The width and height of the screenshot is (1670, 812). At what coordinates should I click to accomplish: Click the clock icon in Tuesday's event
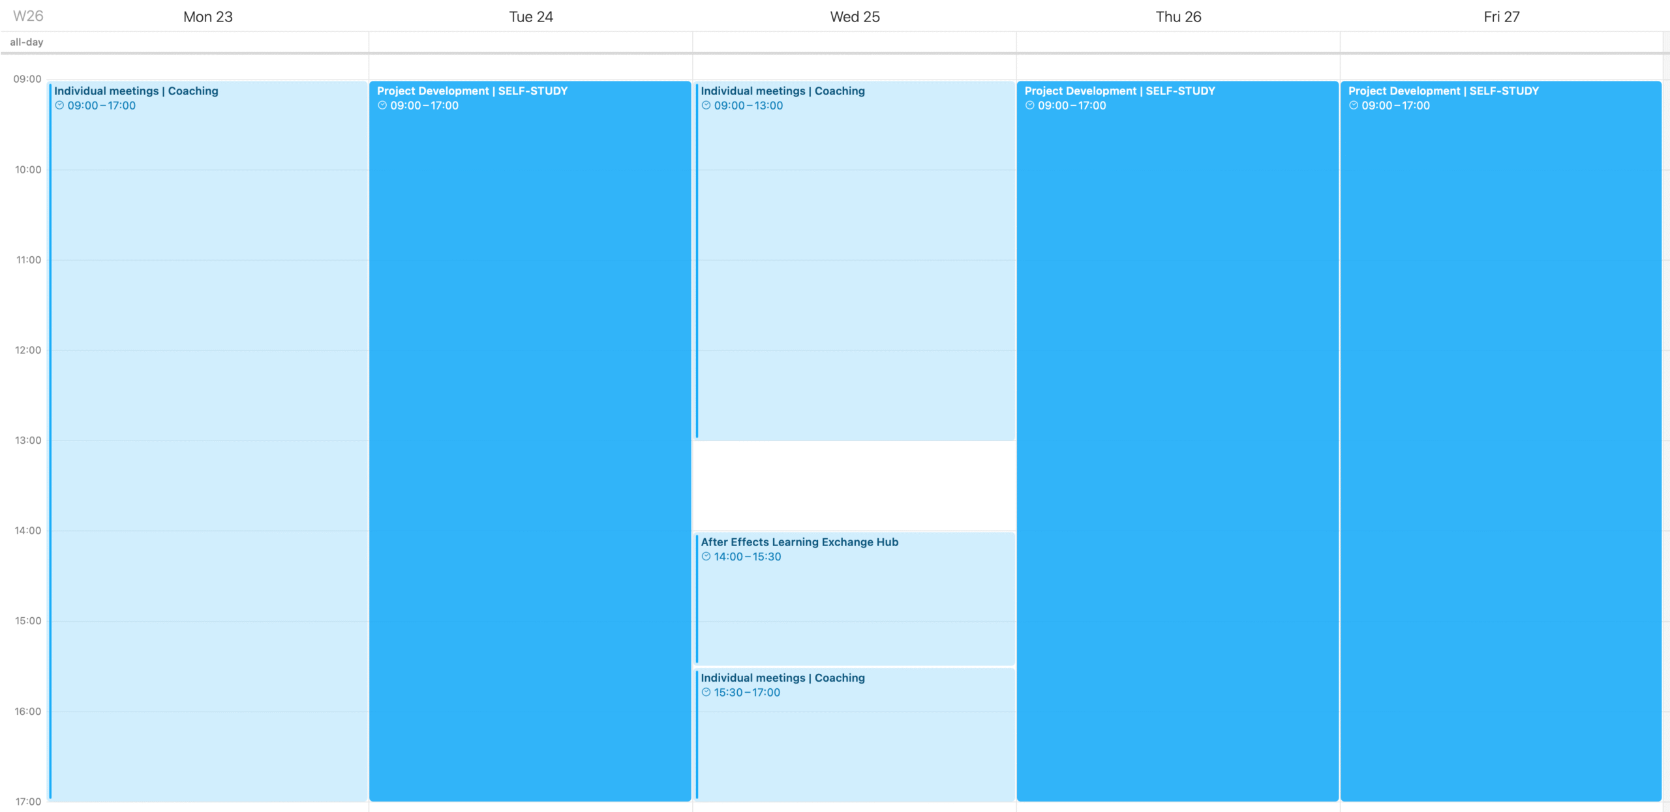pos(382,106)
